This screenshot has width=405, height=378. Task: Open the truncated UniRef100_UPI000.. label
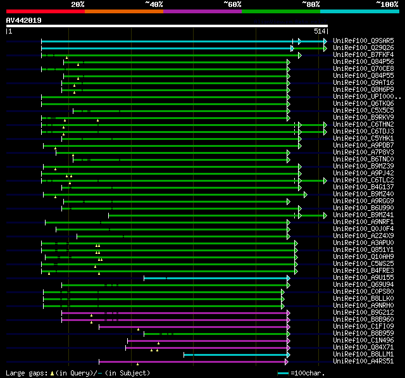point(367,97)
